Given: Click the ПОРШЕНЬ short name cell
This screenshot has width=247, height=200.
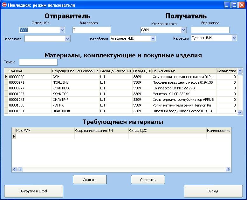Looking at the screenshot, I should click(x=75, y=82).
